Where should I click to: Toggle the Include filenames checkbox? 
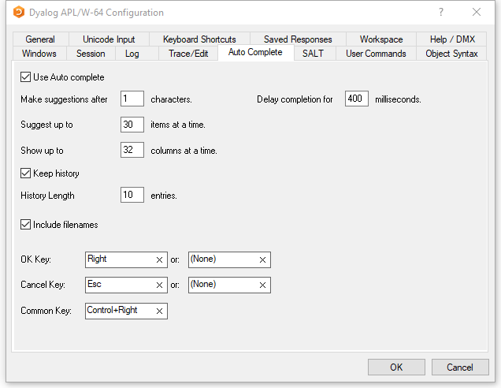click(x=25, y=225)
